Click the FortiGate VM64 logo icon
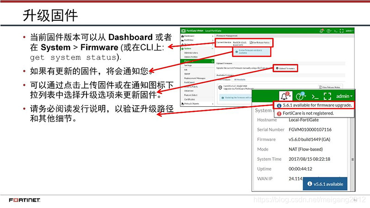Image resolution: width=370 pixels, height=208 pixels. [x=183, y=31]
